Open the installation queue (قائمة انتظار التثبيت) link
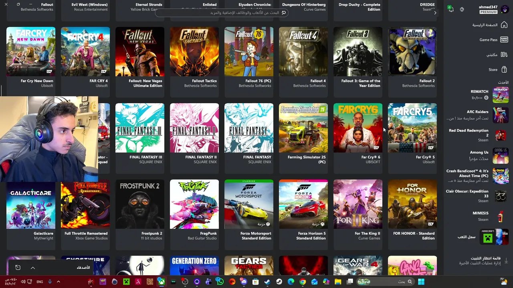 click(x=485, y=258)
